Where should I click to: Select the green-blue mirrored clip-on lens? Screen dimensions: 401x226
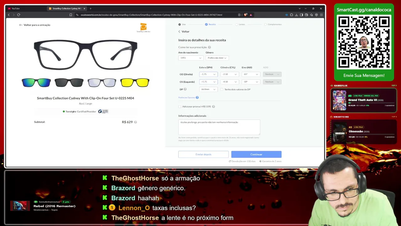click(x=36, y=83)
